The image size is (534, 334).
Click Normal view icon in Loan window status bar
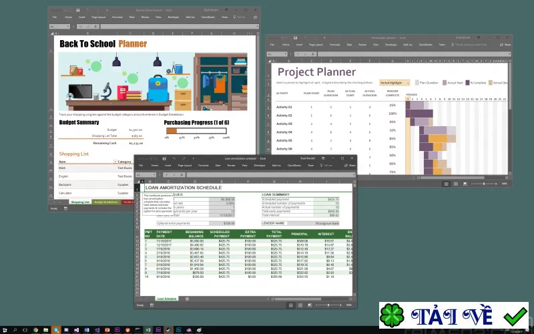point(291,305)
